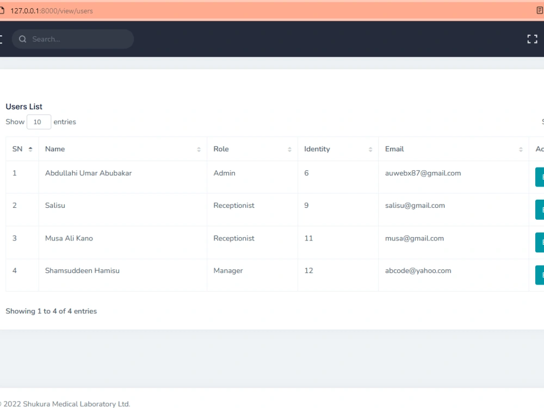
Task: Click the SN column sort arrows
Action: tap(30, 149)
